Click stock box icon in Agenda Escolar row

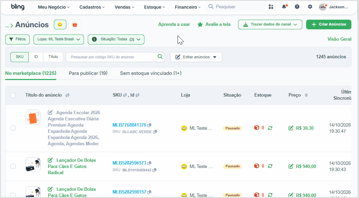257,128
